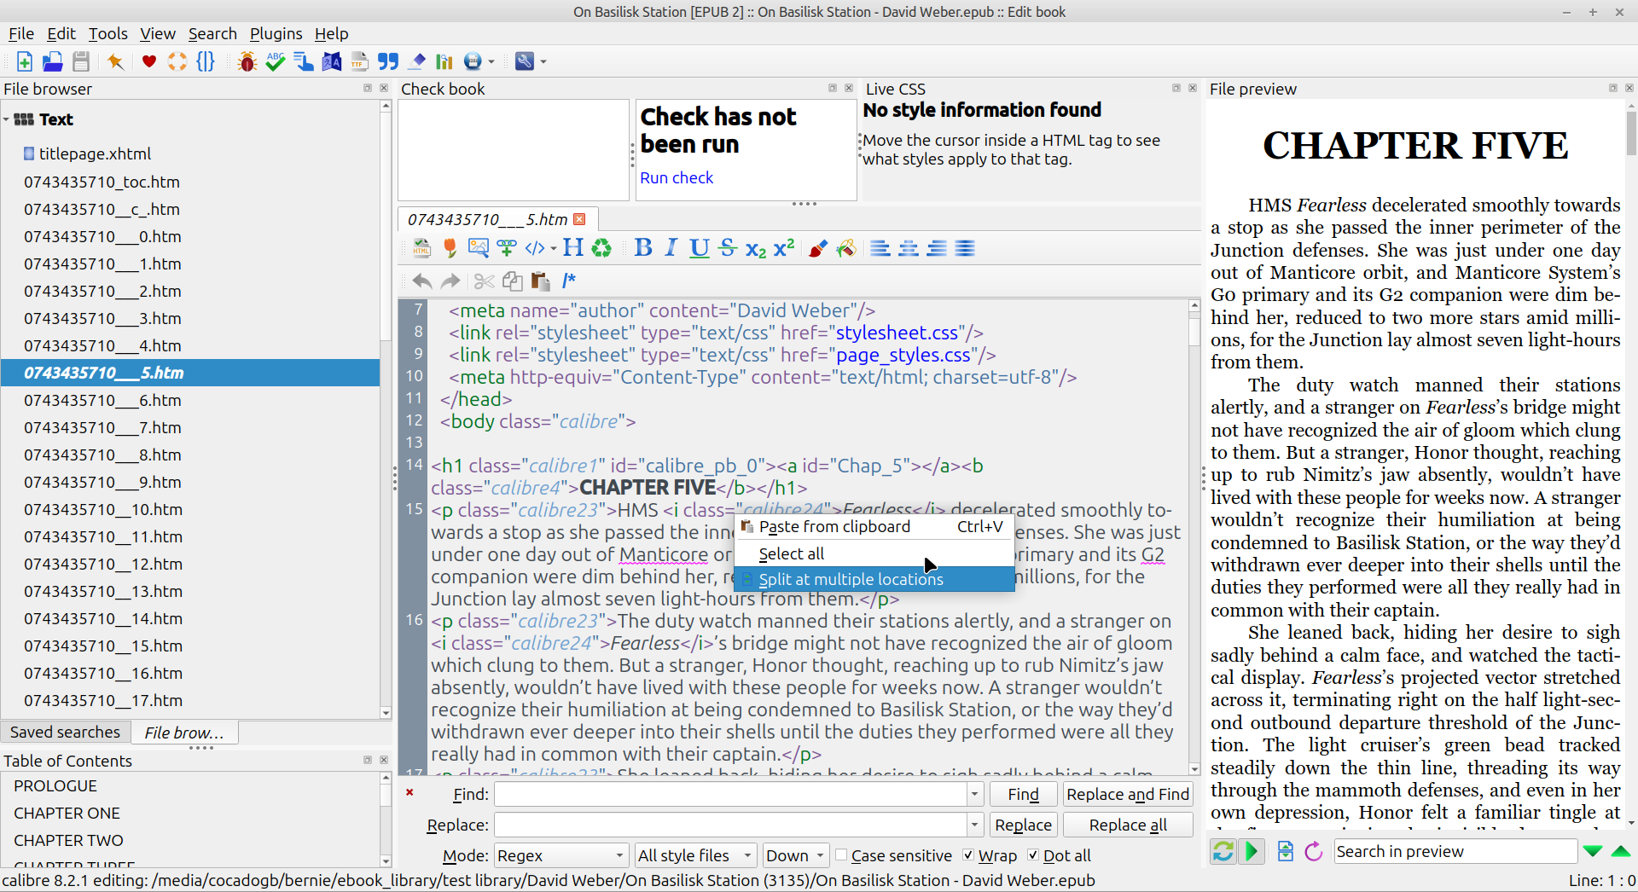Click the Run check link
This screenshot has height=892, width=1638.
coord(677,177)
